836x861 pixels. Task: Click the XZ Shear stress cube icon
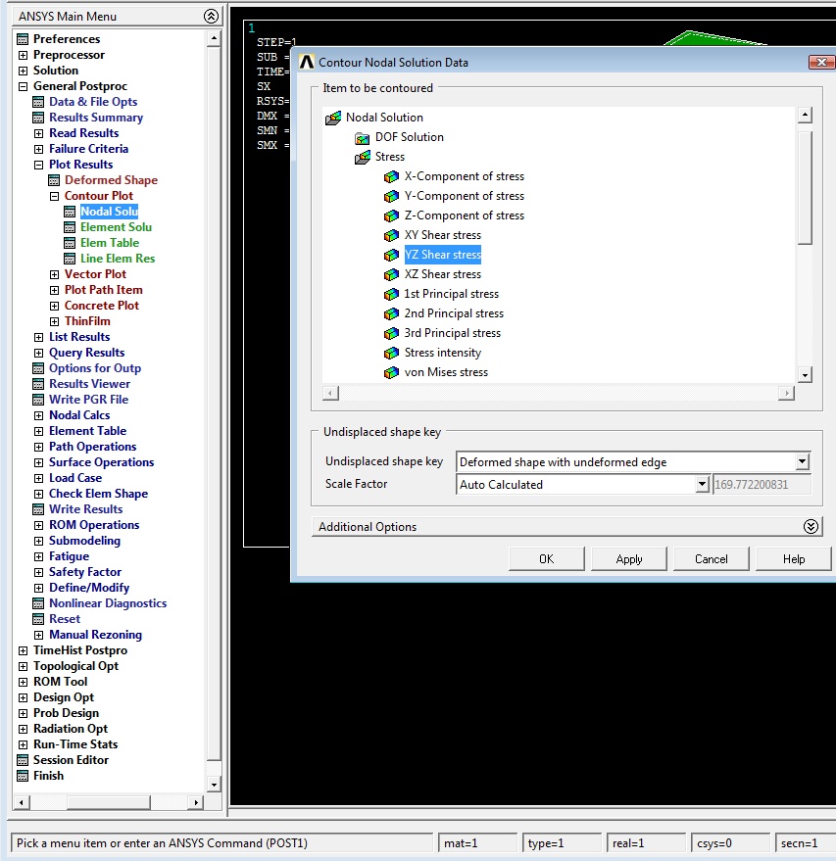pos(391,274)
